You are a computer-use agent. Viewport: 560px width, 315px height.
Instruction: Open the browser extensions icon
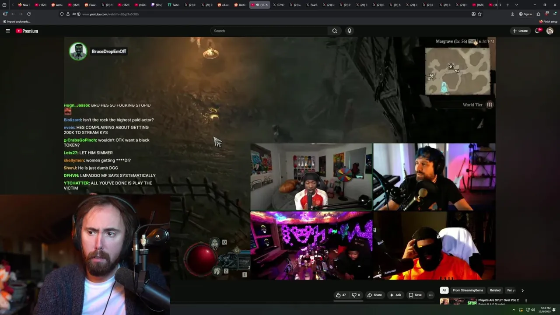(x=538, y=14)
